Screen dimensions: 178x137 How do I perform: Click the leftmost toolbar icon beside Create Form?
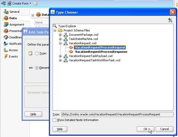click(x=3, y=3)
